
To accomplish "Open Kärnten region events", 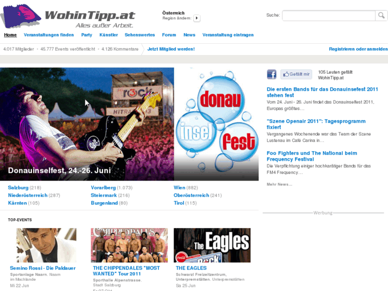I will 17,203.
